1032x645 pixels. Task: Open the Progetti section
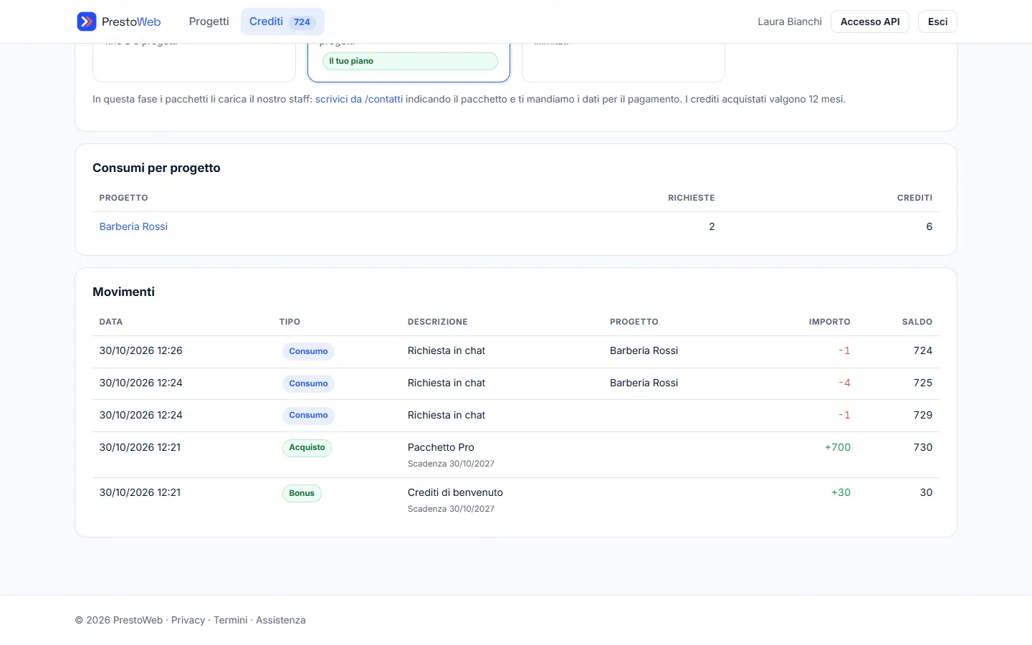coord(209,21)
